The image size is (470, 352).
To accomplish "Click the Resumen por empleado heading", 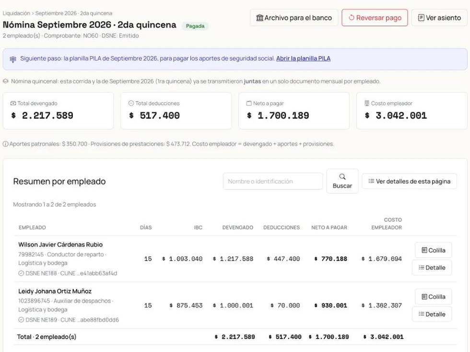I will tap(59, 182).
